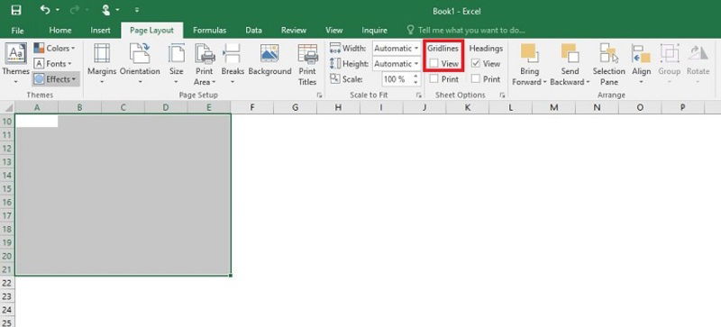Switch to the Home tab
Image resolution: width=721 pixels, height=327 pixels.
pos(60,31)
